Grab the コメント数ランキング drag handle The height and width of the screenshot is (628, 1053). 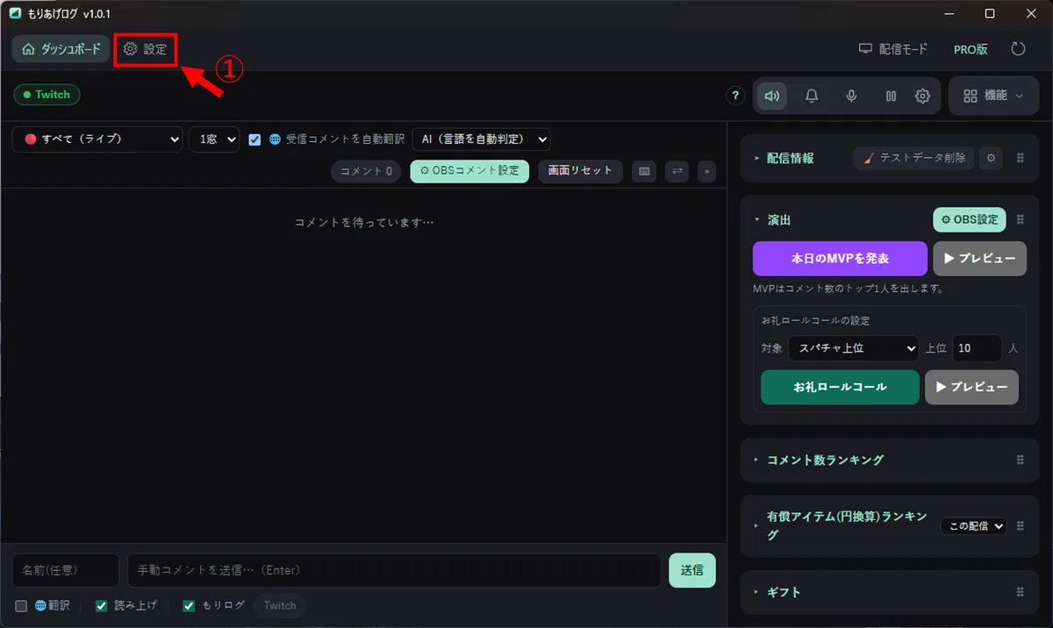(x=1021, y=460)
